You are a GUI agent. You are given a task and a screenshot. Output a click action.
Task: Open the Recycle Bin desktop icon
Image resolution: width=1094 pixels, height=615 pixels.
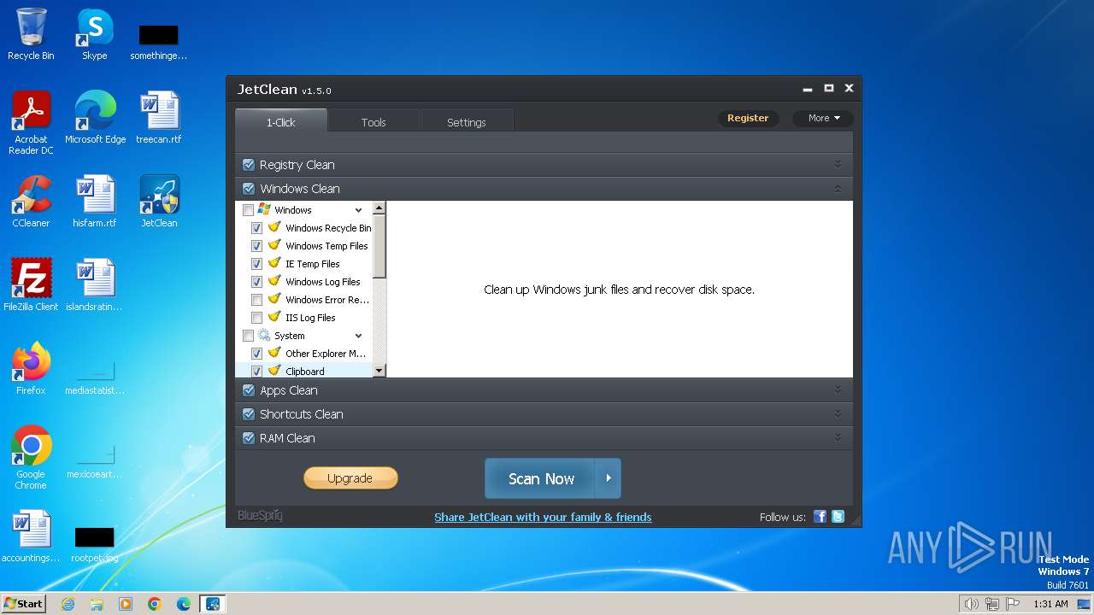tap(31, 34)
